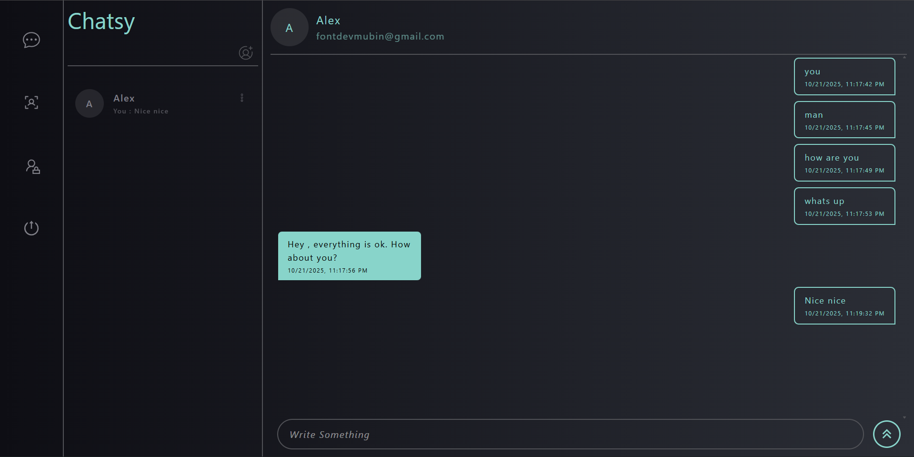Screen dimensions: 914x457
Task: Click Alex's name in chat header
Action: tap(328, 20)
